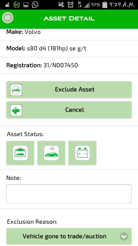
Task: Tap the battery status bar icon
Action: pyautogui.click(x=105, y=5)
